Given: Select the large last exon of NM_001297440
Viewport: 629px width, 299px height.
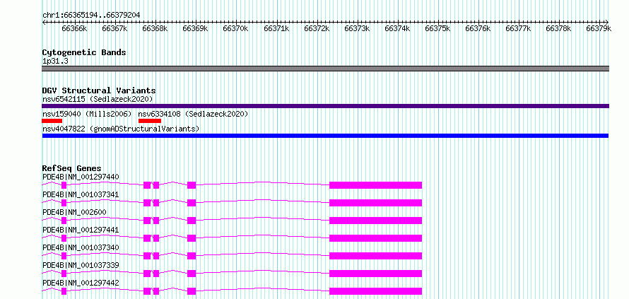Looking at the screenshot, I should [375, 185].
